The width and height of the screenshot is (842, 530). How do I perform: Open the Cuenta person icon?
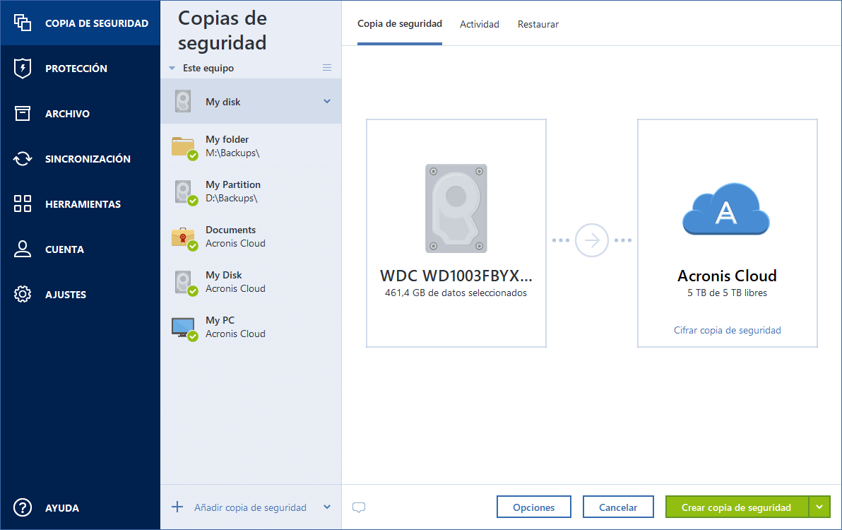(23, 249)
